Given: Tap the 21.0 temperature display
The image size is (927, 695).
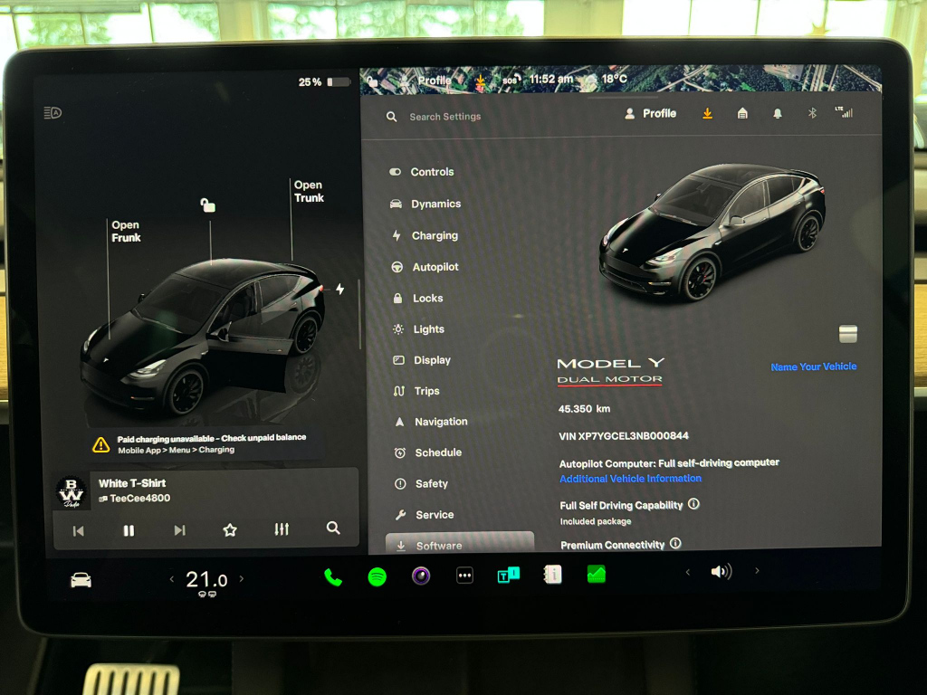Looking at the screenshot, I should click(x=206, y=580).
